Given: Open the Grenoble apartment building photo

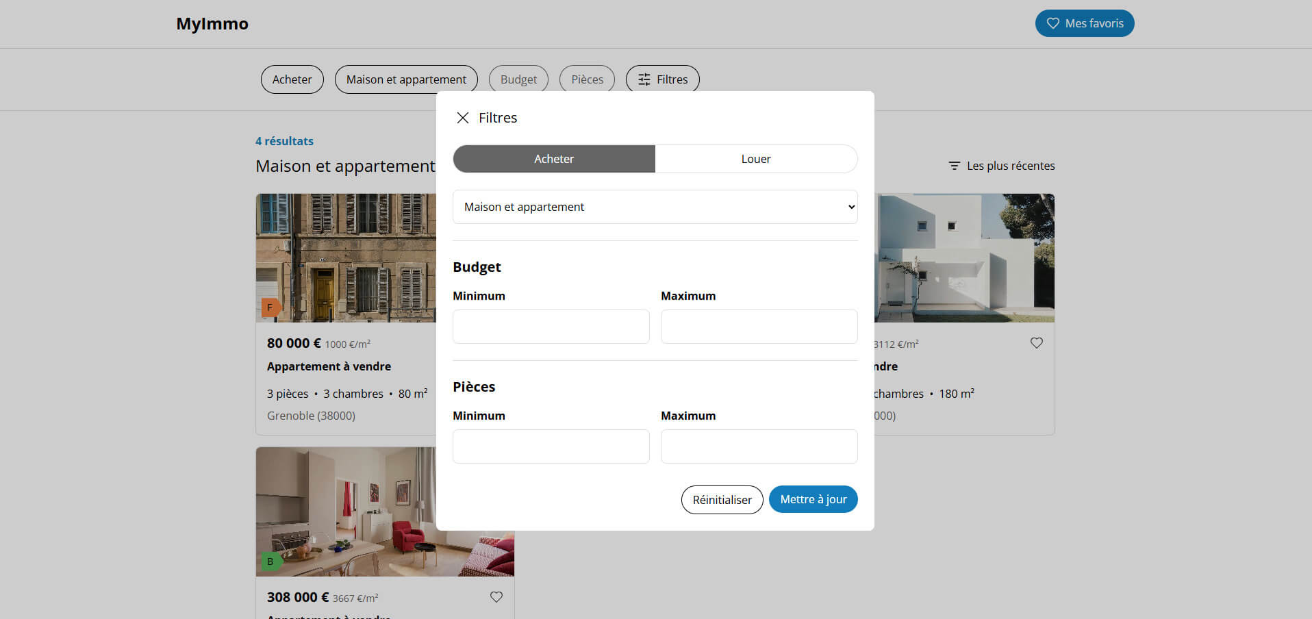Looking at the screenshot, I should point(346,258).
